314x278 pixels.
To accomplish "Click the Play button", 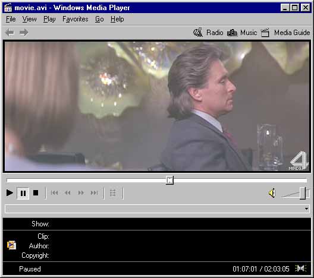I will [10, 193].
